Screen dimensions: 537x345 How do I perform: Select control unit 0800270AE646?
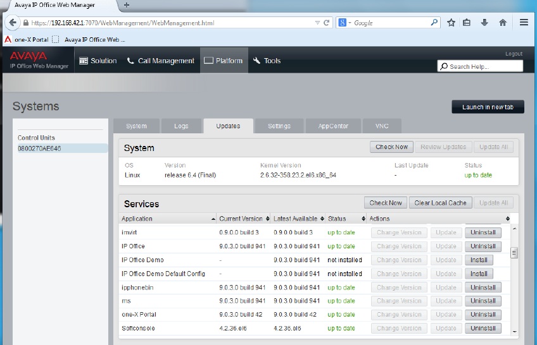[x=62, y=148]
